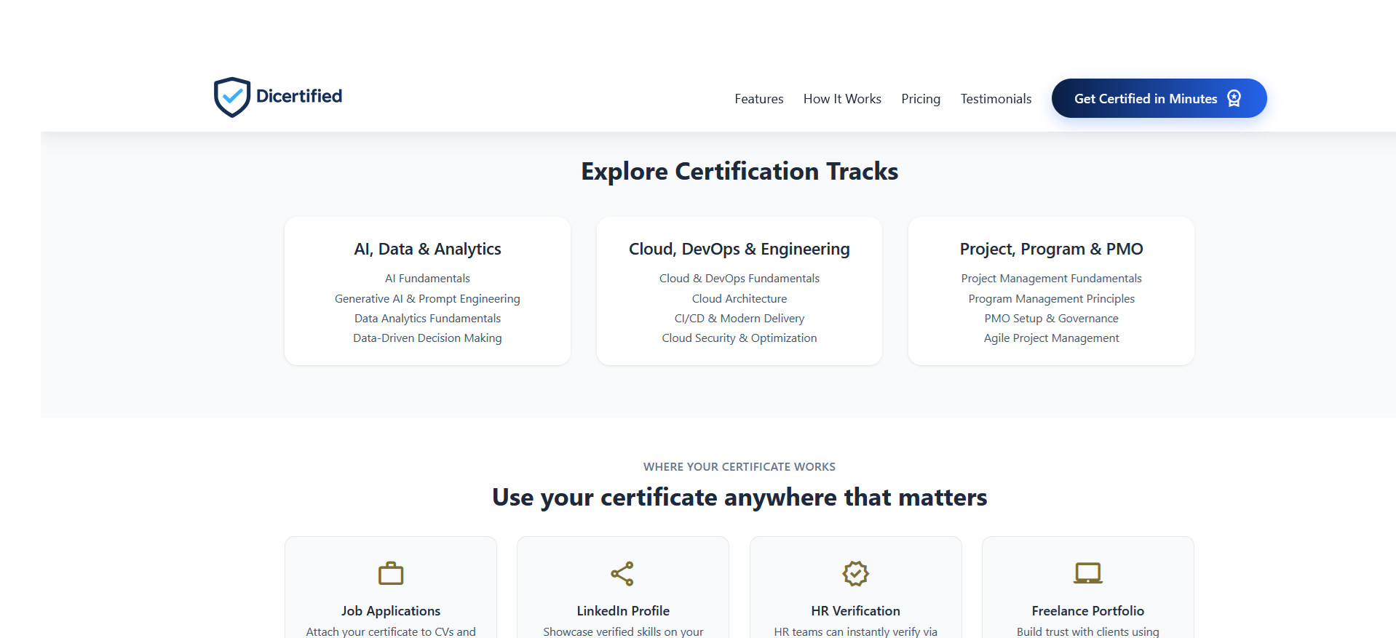Click the Job Applications card title
The width and height of the screenshot is (1396, 638).
[391, 611]
